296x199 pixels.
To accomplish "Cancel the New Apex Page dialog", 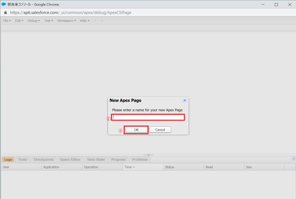I will [160, 130].
